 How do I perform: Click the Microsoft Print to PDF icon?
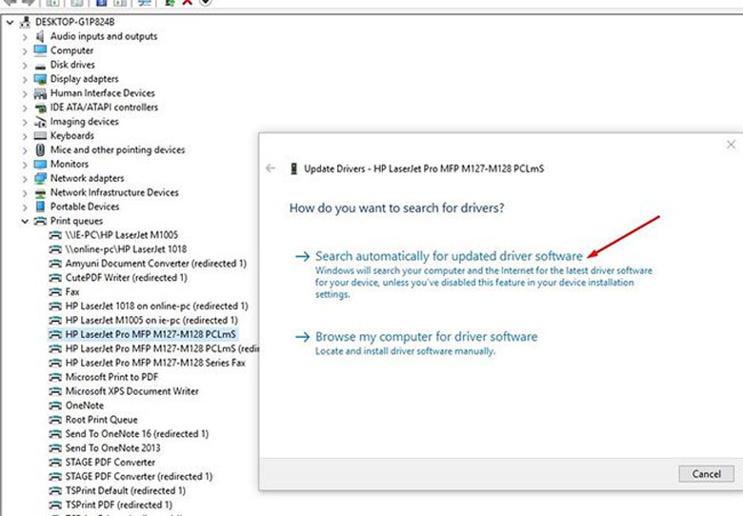click(55, 377)
